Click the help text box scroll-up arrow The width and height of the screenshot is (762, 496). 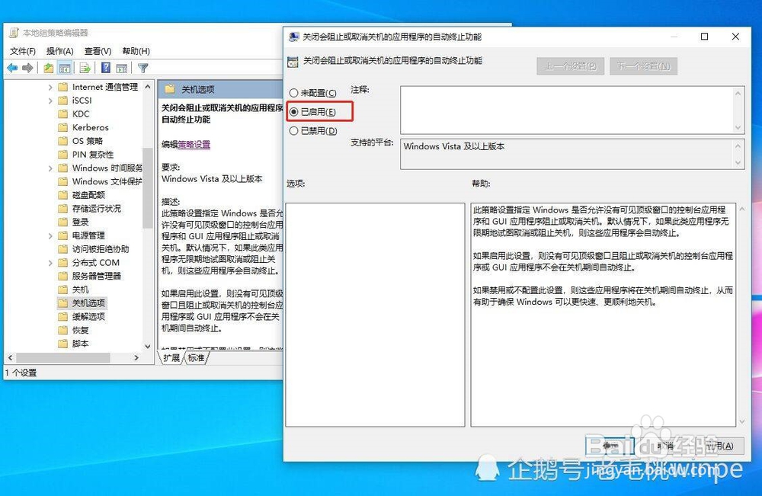pos(741,209)
